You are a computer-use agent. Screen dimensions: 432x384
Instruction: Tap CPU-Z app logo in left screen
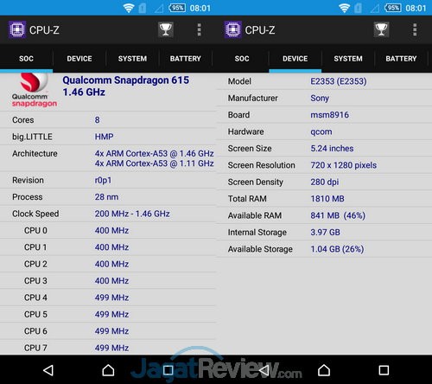tap(17, 29)
